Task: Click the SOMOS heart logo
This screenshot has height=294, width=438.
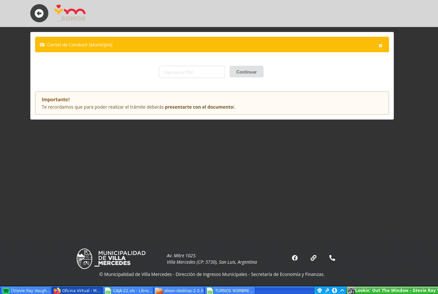Action: pos(70,13)
